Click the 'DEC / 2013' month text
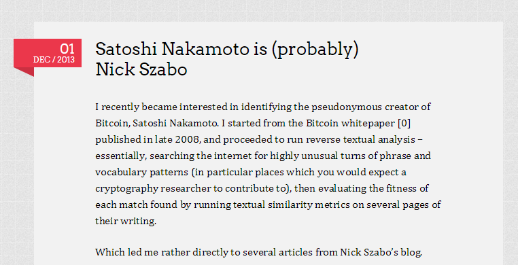Image resolution: width=518 pixels, height=265 pixels. (x=54, y=60)
